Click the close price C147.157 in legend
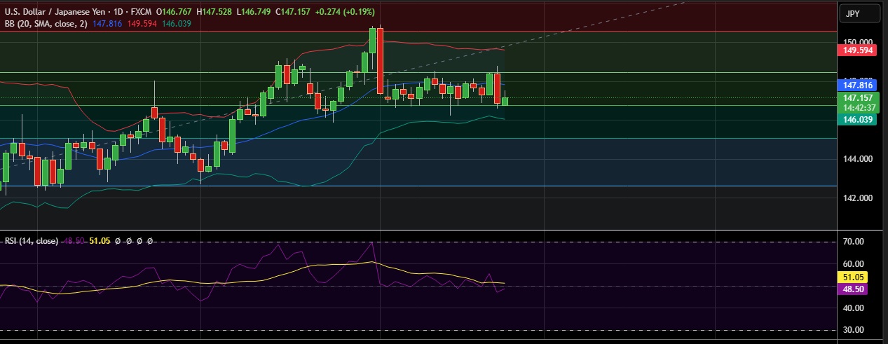888x344 pixels. 294,12
